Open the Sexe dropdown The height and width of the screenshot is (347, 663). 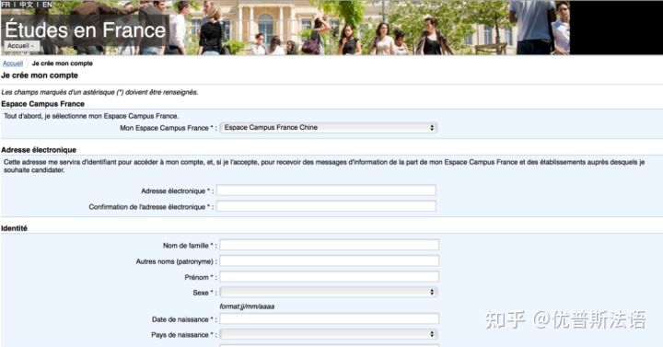pos(329,292)
